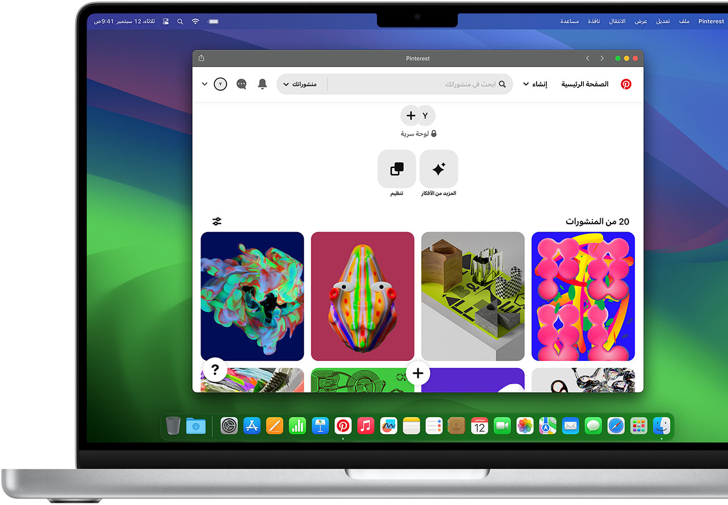Open Pages from the Dock

(275, 426)
